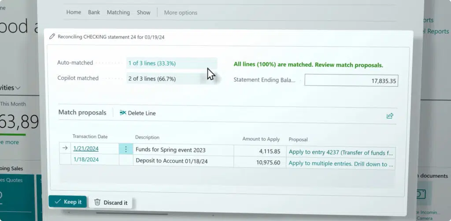Click the Delete Line icon
This screenshot has height=221, width=451.
coord(123,113)
